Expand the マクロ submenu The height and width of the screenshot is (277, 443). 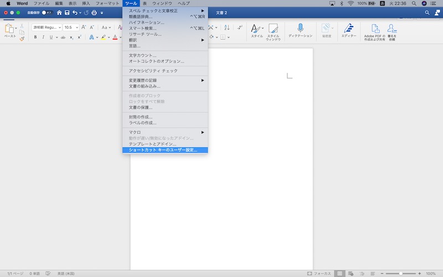tap(165, 132)
